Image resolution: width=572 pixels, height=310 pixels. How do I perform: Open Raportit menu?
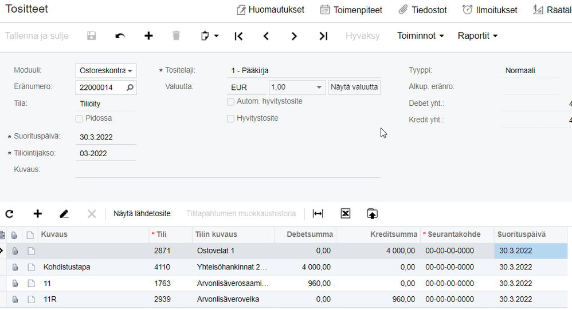[x=477, y=35]
